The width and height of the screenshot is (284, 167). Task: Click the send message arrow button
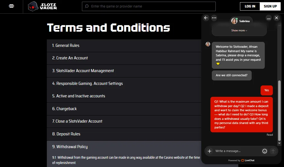(273, 151)
